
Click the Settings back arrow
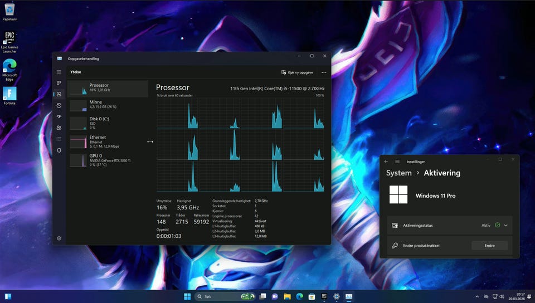(386, 161)
